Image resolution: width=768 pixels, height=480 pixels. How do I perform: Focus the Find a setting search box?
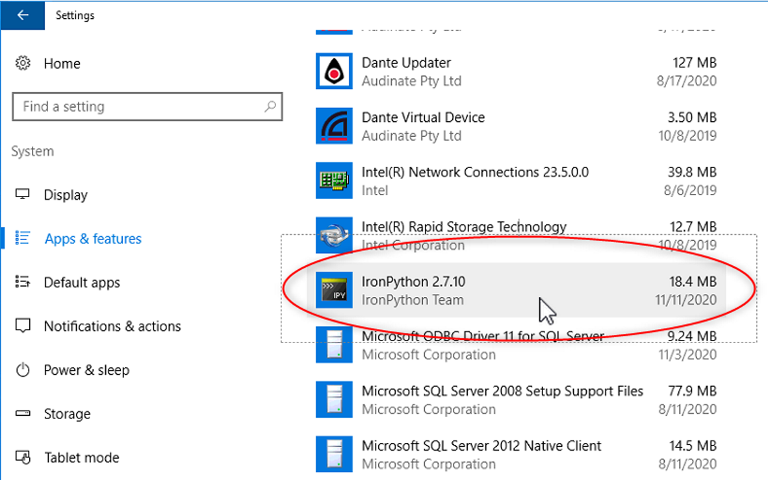coord(136,107)
